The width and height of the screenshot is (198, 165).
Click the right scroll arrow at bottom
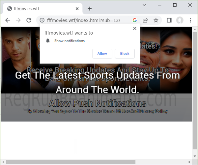tap(189, 162)
